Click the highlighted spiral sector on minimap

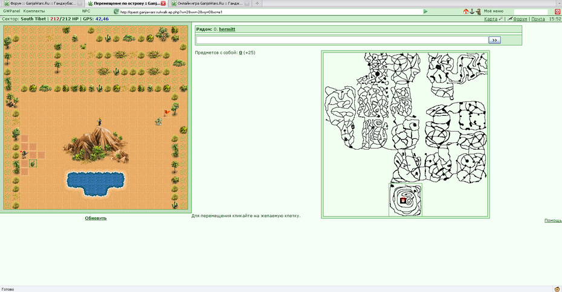(405, 200)
